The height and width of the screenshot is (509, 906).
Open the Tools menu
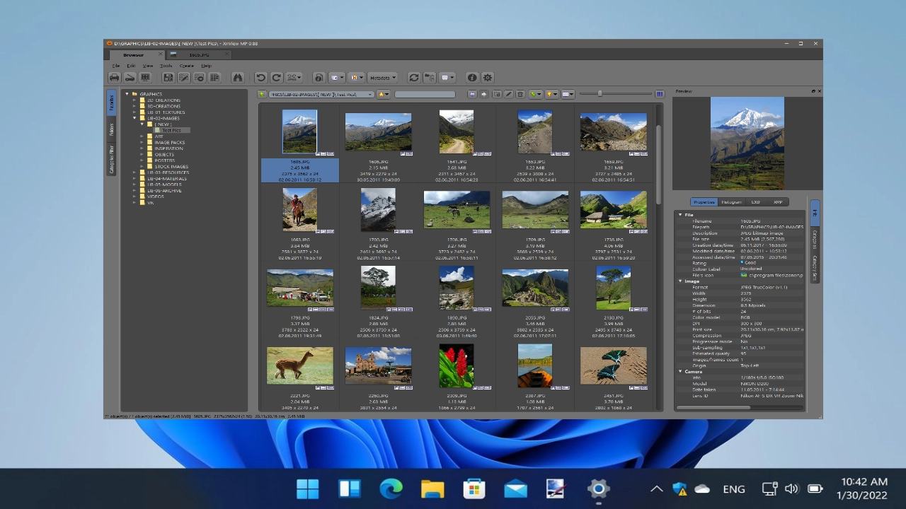166,65
